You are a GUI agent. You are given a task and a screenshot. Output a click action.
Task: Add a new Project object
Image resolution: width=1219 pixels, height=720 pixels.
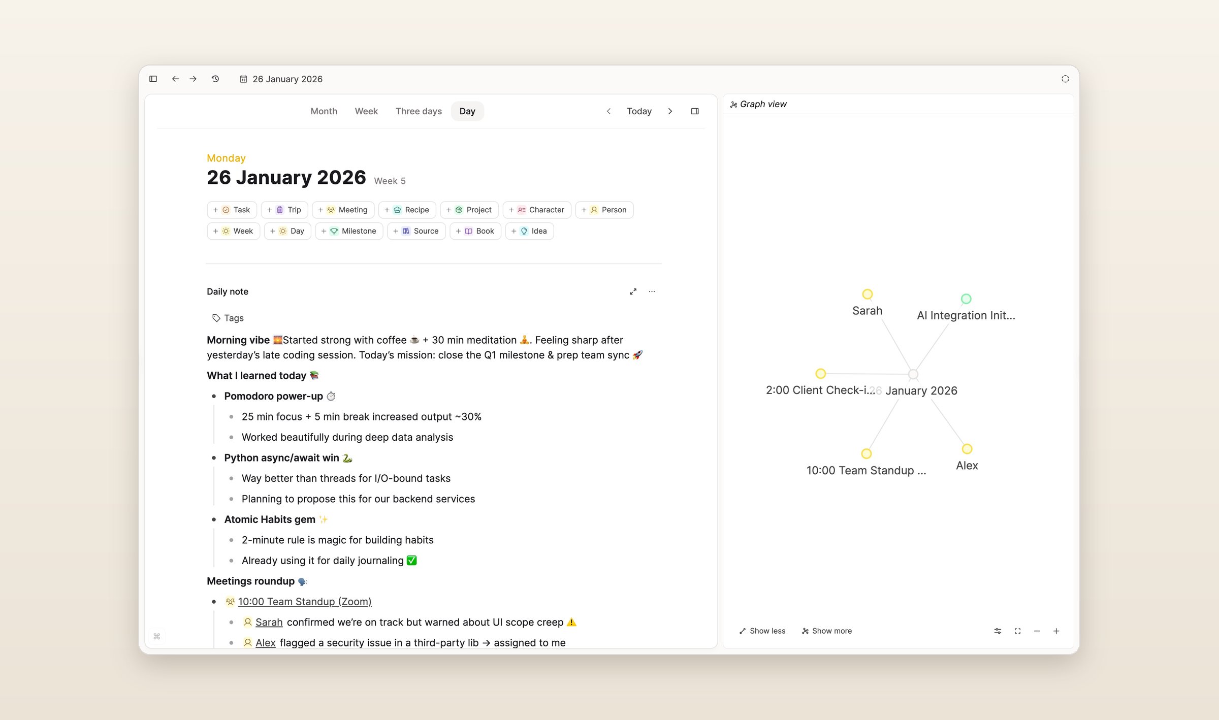tap(469, 210)
